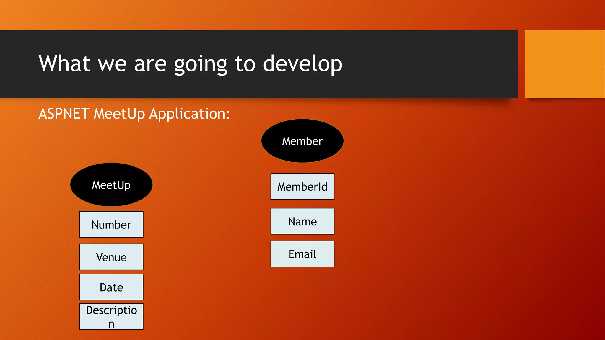Click empty dark banner area right of title
605x340 pixels.
pos(428,64)
